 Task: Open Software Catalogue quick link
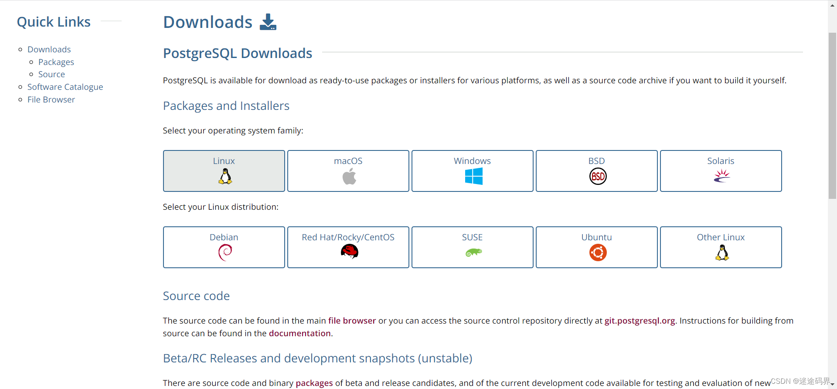pos(65,87)
